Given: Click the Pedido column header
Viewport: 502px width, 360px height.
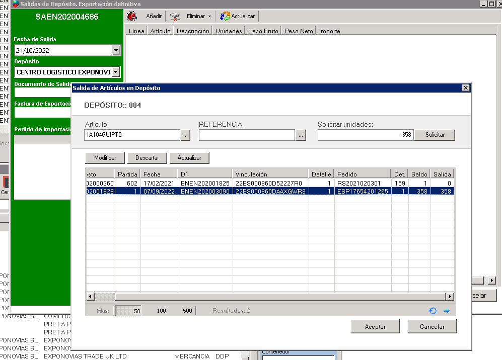Looking at the screenshot, I should (363, 174).
